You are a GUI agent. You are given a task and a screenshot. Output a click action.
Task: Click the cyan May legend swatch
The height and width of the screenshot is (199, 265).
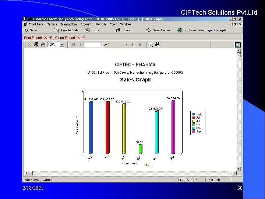coord(194,128)
